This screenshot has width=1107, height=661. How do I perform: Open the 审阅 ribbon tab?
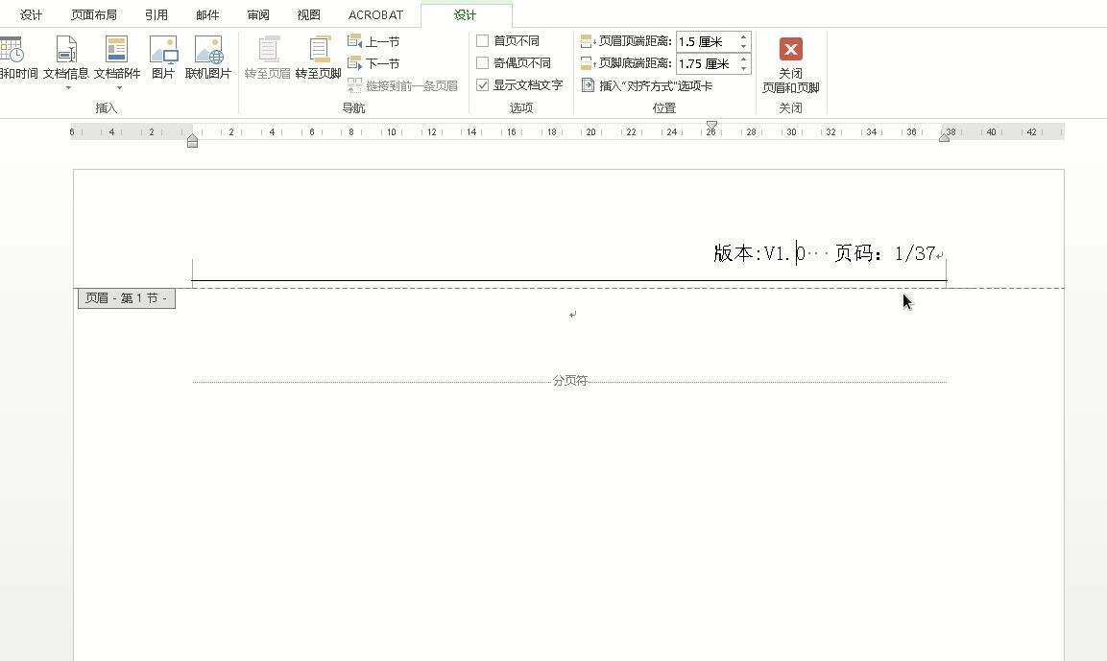click(258, 15)
